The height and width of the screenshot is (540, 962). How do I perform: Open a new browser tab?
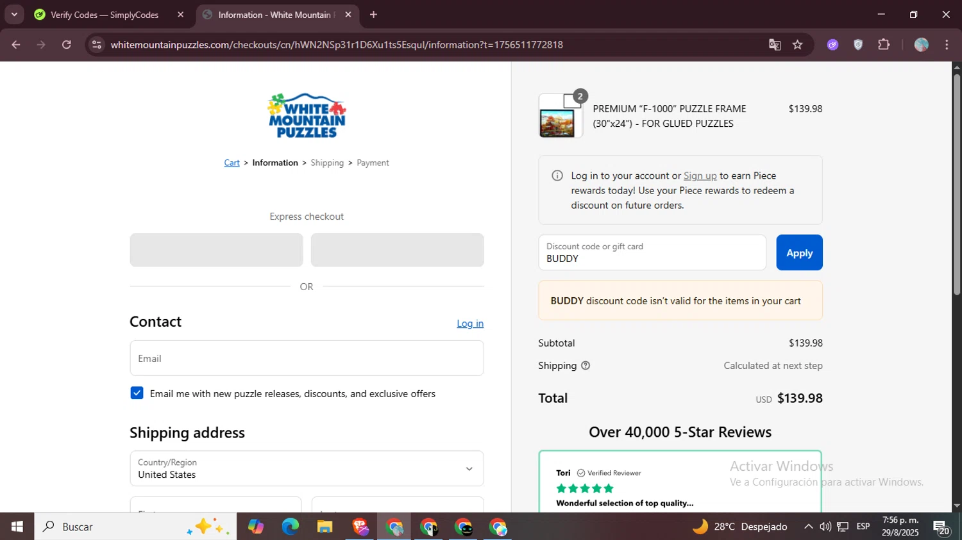pos(373,15)
